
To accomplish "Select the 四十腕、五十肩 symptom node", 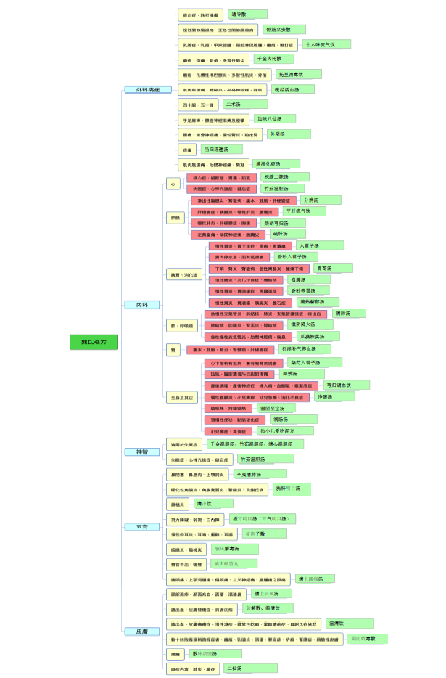I will tap(198, 105).
